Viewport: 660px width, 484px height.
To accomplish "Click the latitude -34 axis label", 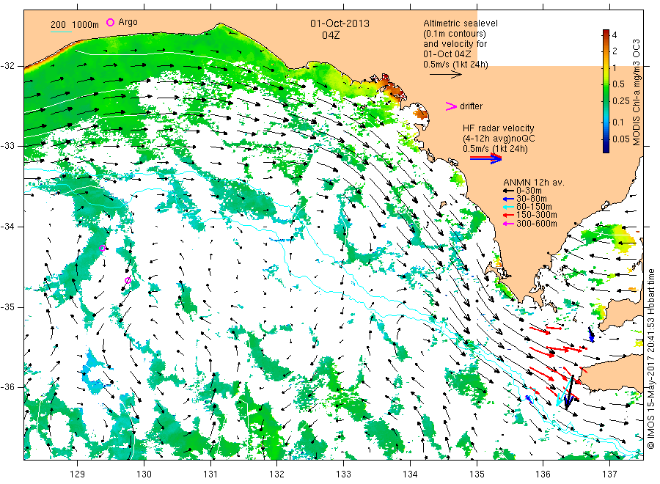I will coord(7,227).
